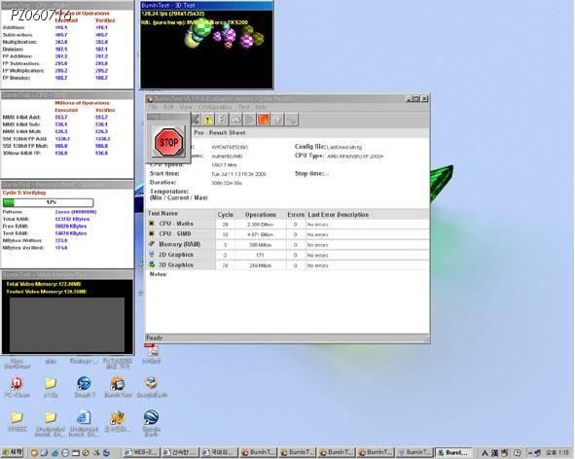The height and width of the screenshot is (459, 575).
Task: Click the Start time value in result sheet
Action: 238,174
